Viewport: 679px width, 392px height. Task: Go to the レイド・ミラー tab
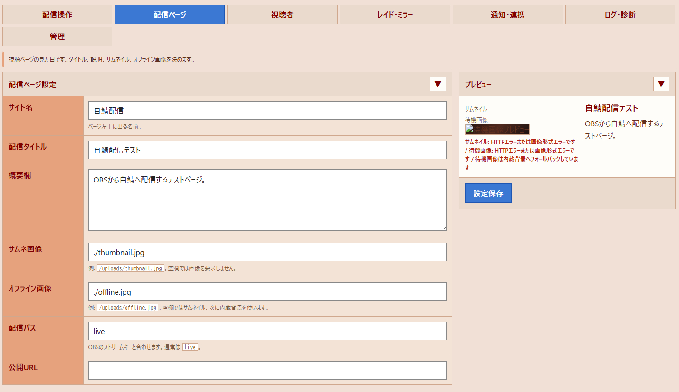[x=395, y=14]
